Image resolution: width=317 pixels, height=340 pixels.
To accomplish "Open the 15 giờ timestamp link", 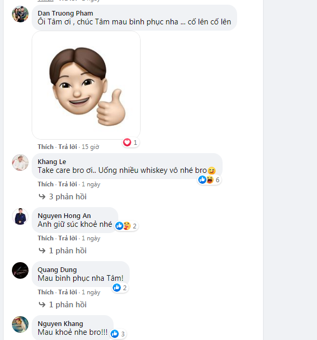I will pyautogui.click(x=90, y=147).
